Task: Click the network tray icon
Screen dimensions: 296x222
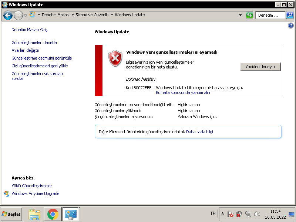Action: tap(248, 214)
